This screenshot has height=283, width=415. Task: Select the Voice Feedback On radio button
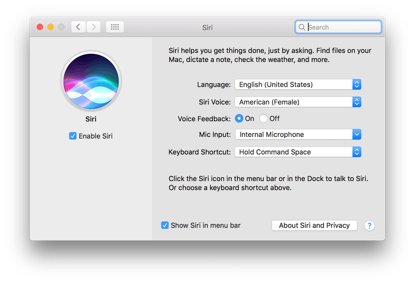click(x=239, y=118)
